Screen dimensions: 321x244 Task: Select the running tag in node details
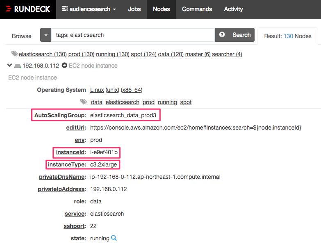(167, 102)
